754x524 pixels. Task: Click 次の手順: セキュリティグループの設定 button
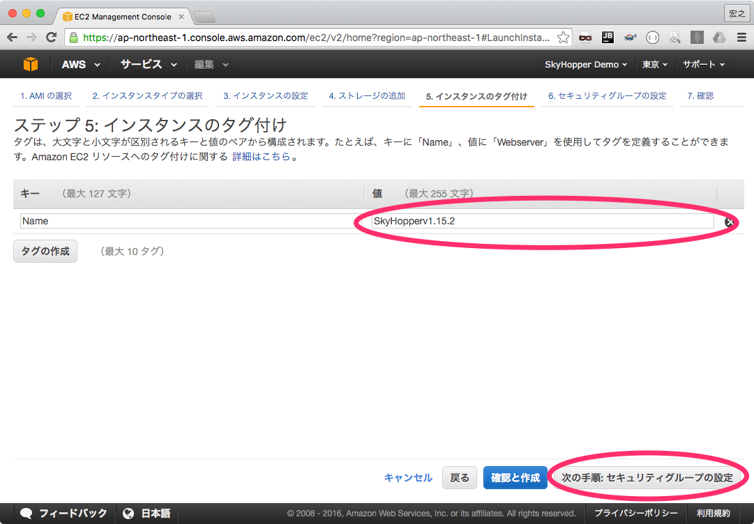point(647,478)
